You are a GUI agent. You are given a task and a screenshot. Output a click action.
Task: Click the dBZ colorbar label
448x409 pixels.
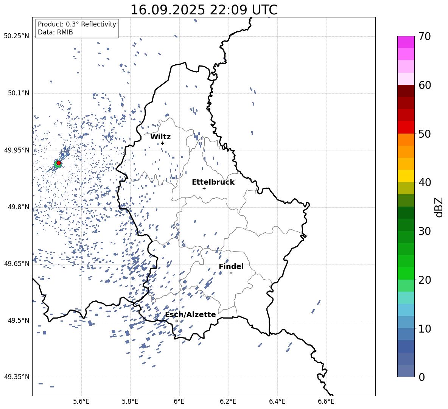(439, 207)
